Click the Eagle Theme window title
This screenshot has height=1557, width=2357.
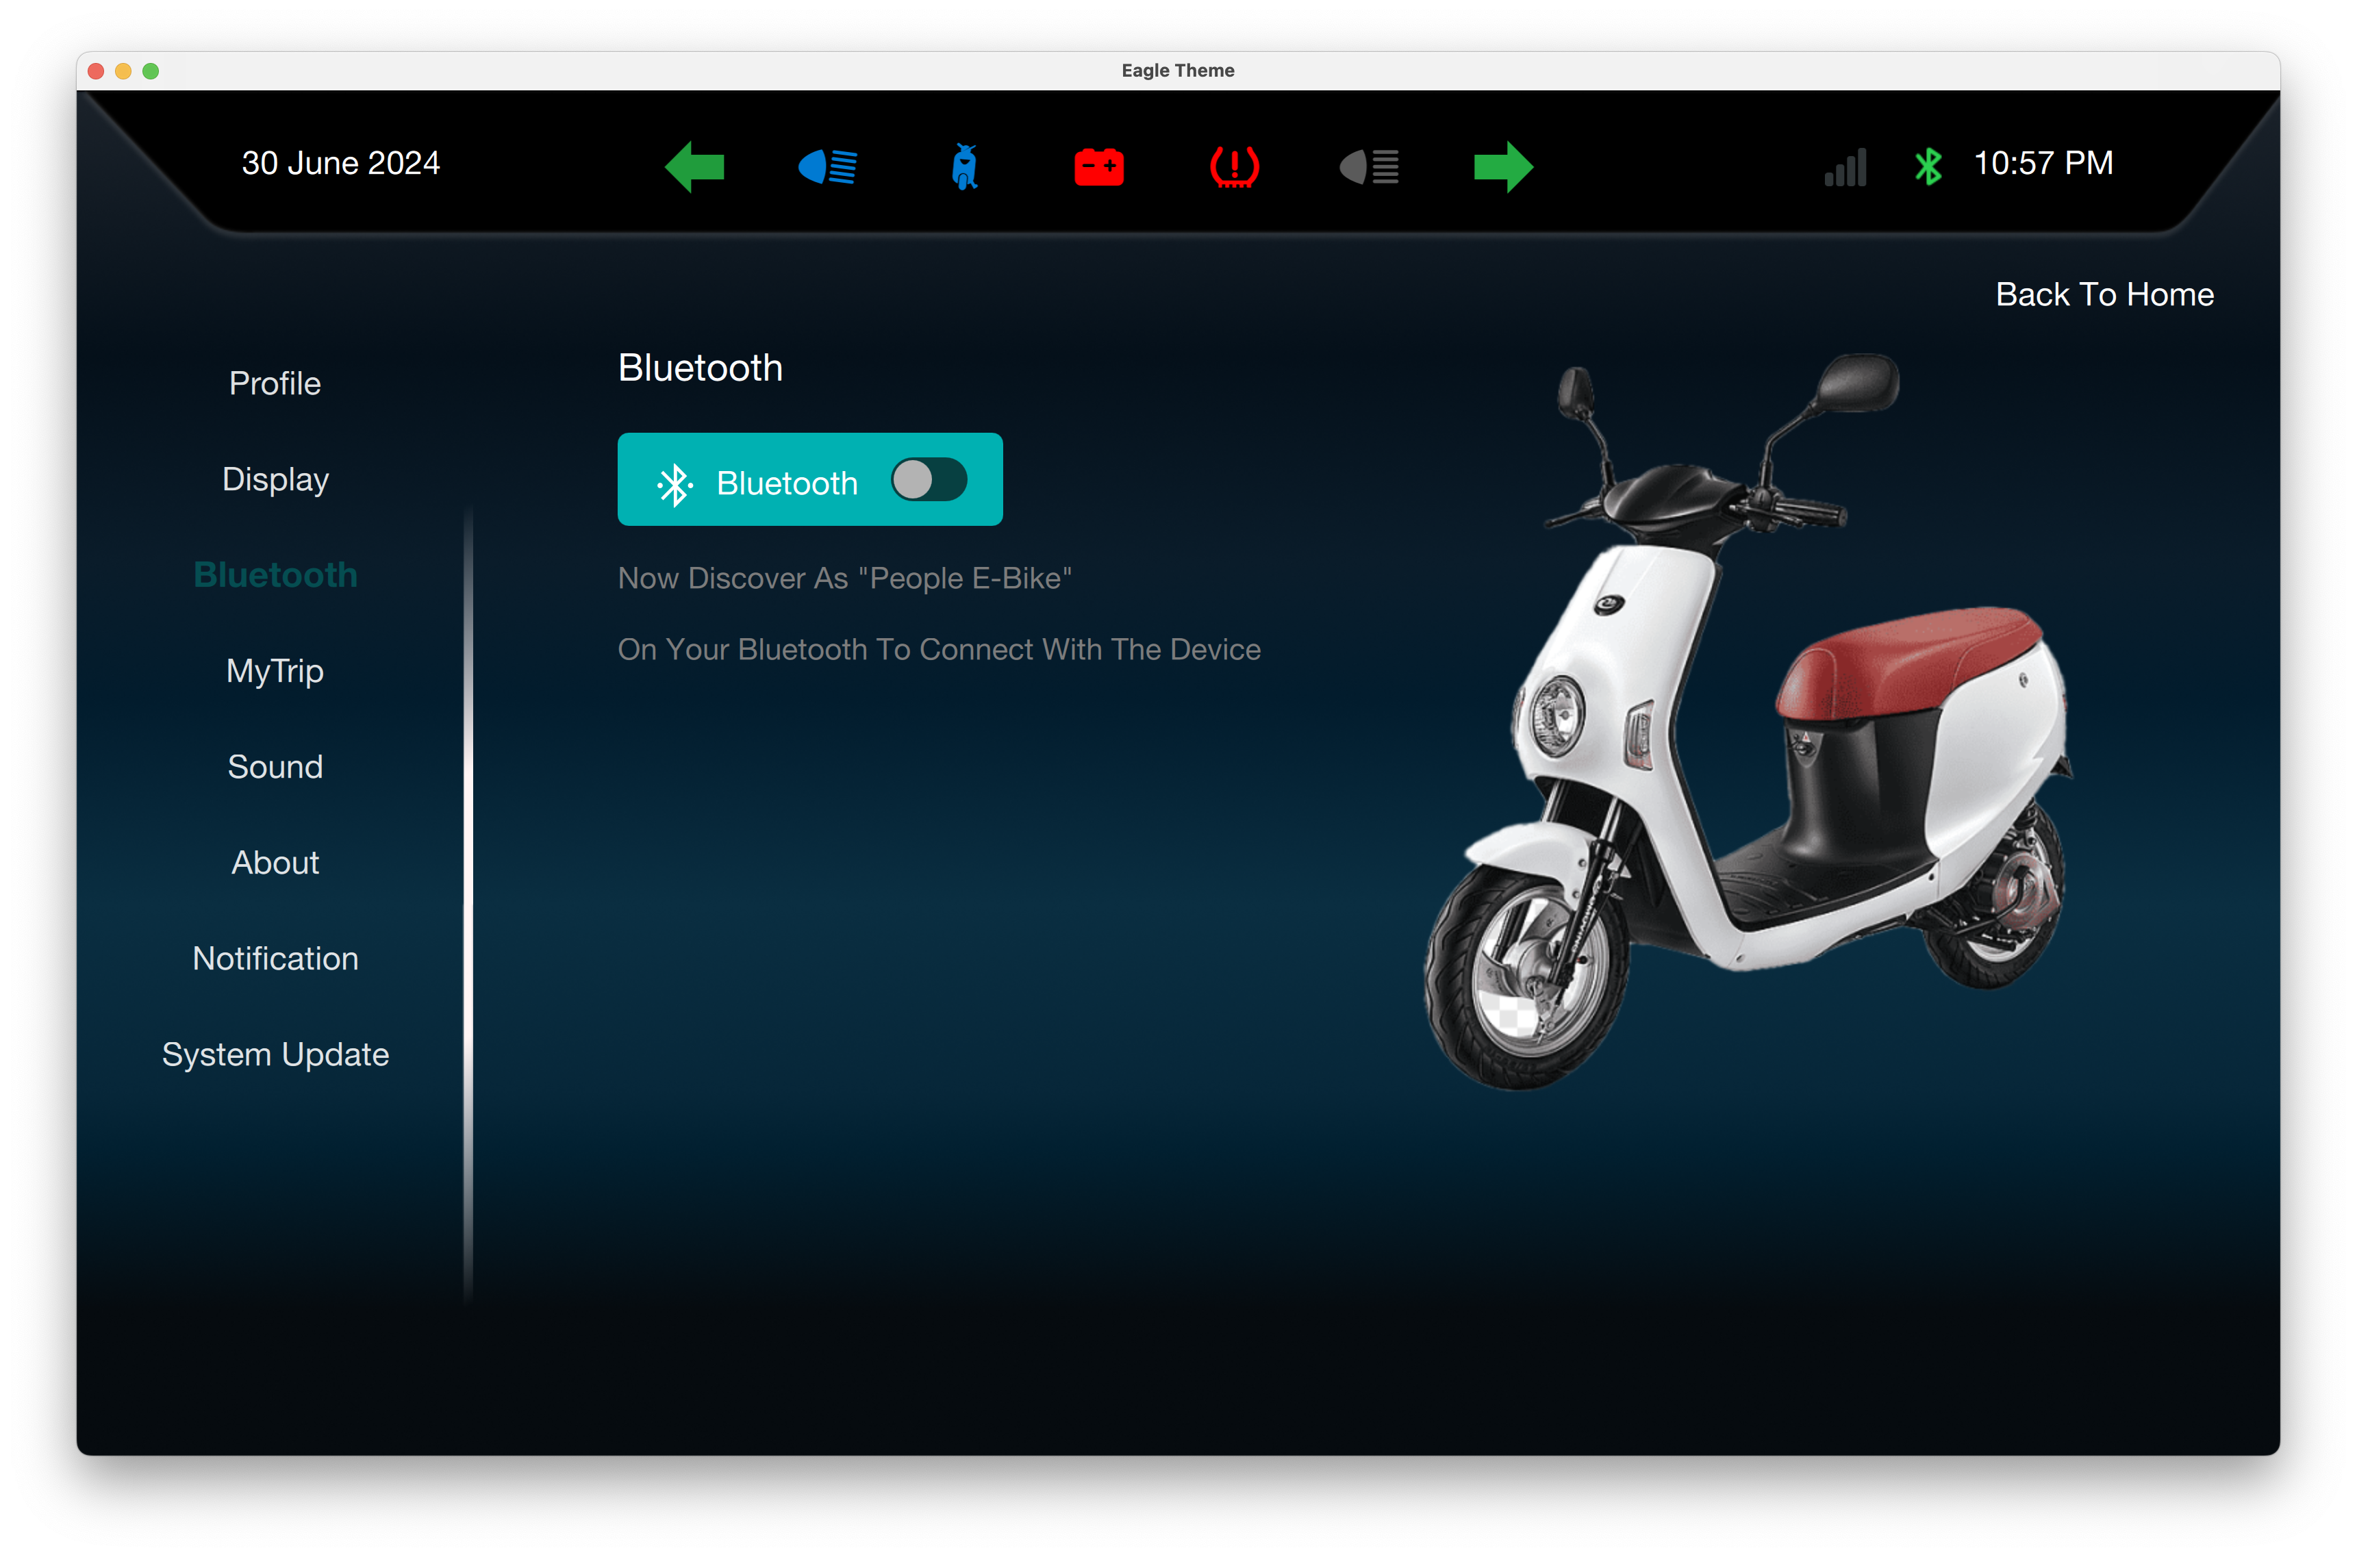pyautogui.click(x=1178, y=71)
